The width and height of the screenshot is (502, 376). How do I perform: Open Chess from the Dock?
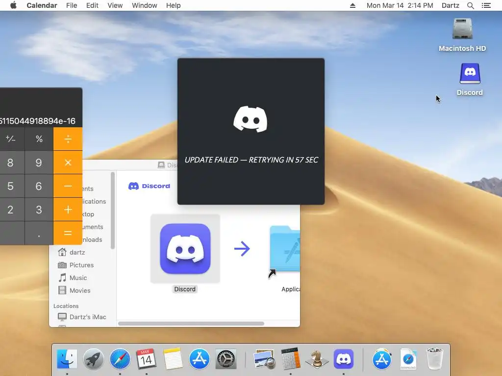click(317, 359)
